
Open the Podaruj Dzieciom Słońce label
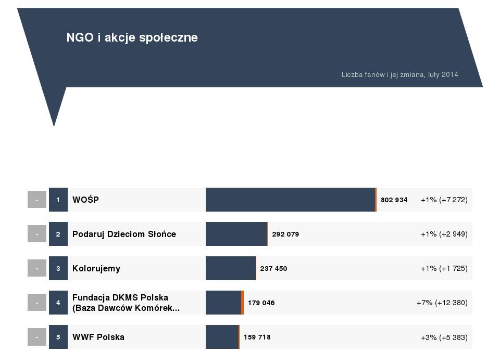tap(124, 234)
